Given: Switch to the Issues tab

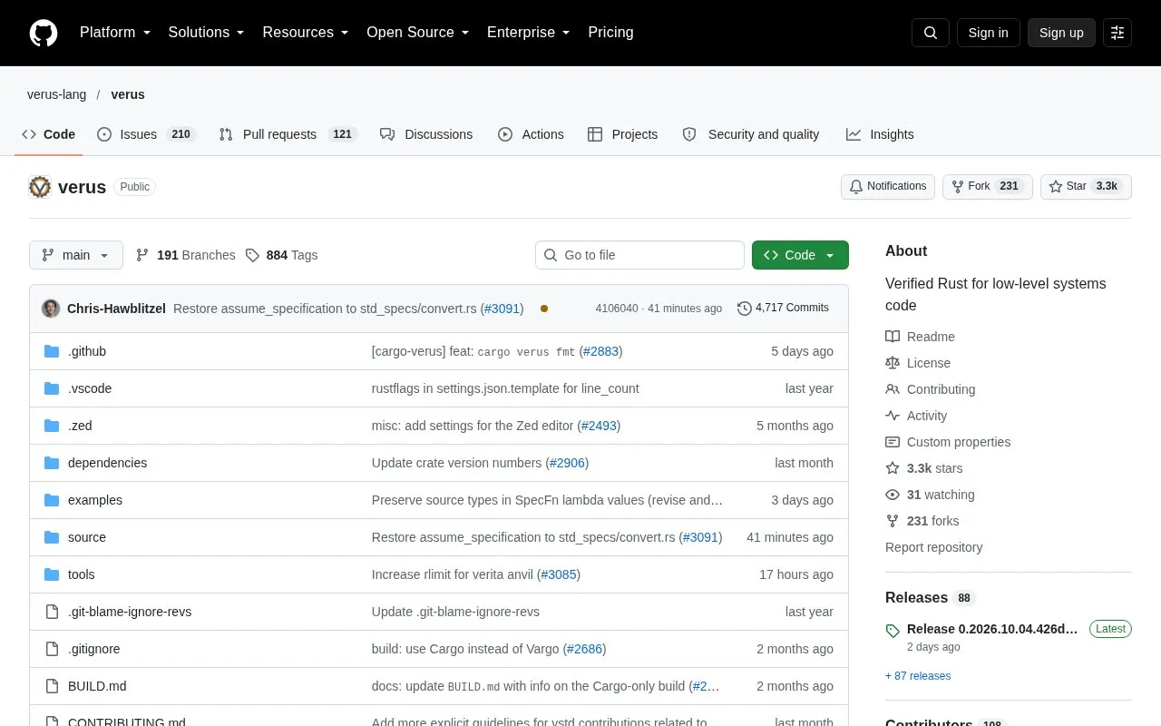Looking at the screenshot, I should (x=146, y=134).
